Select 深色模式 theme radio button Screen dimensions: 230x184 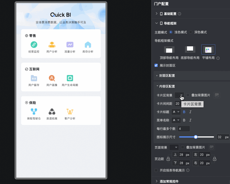tap(190, 32)
